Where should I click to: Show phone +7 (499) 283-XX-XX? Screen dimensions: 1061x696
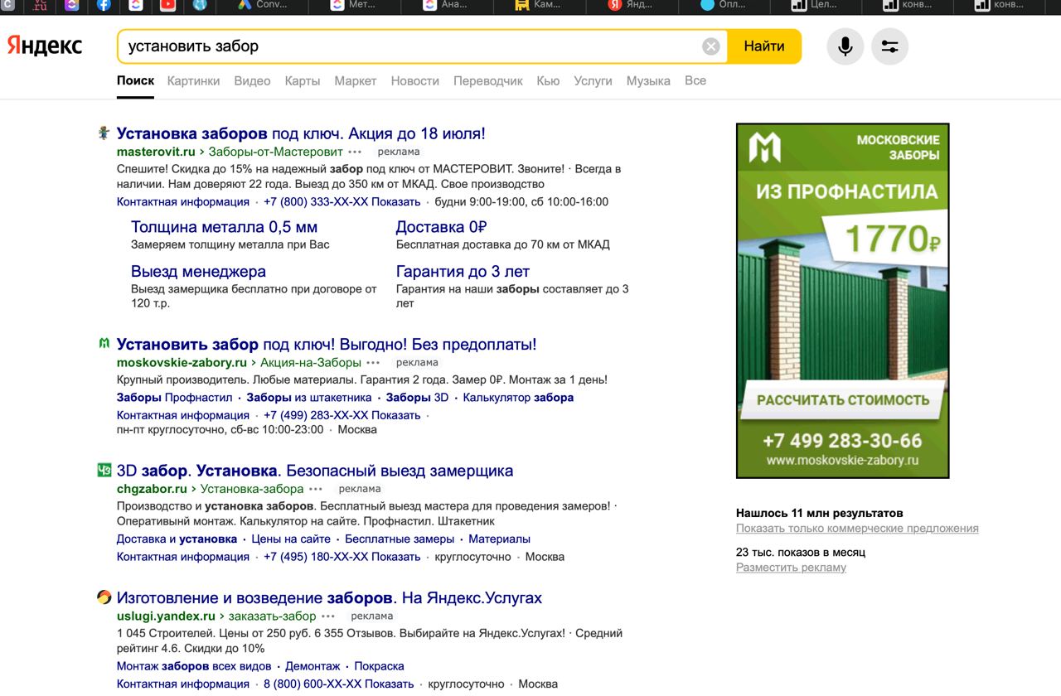coord(342,415)
